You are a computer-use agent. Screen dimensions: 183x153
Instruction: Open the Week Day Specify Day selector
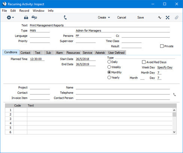(165, 68)
